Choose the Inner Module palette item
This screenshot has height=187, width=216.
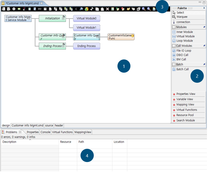(x=184, y=32)
